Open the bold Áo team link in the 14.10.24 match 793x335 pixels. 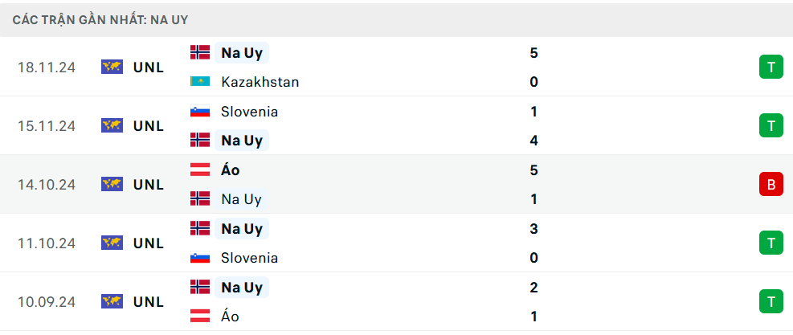coord(230,170)
